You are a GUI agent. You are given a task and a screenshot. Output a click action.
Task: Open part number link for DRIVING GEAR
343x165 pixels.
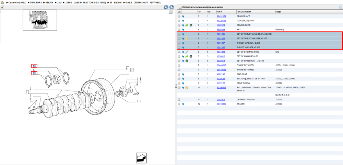pos(221,25)
